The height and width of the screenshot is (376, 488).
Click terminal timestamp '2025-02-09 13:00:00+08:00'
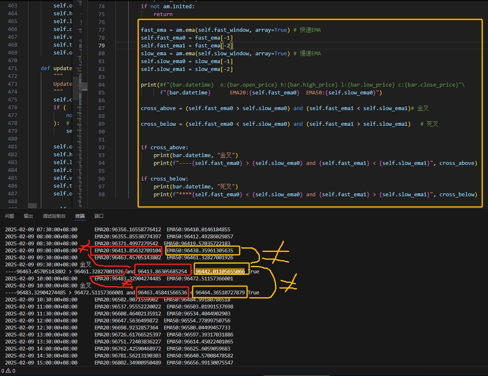[x=41, y=335]
